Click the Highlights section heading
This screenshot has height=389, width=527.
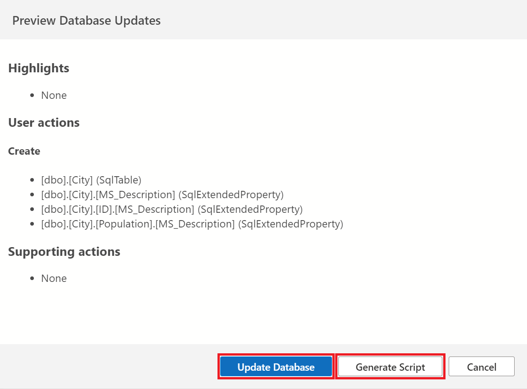click(38, 68)
